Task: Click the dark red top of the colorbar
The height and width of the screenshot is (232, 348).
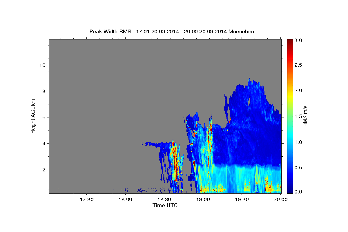Action: (x=290, y=42)
